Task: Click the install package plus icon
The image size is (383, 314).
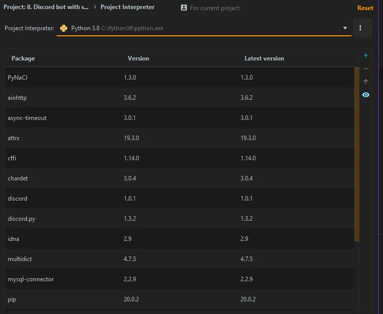Action: [x=366, y=55]
